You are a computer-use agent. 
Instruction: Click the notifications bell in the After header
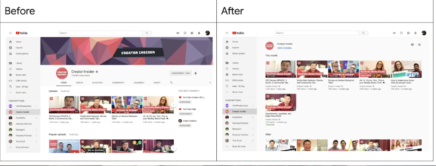coord(416,33)
